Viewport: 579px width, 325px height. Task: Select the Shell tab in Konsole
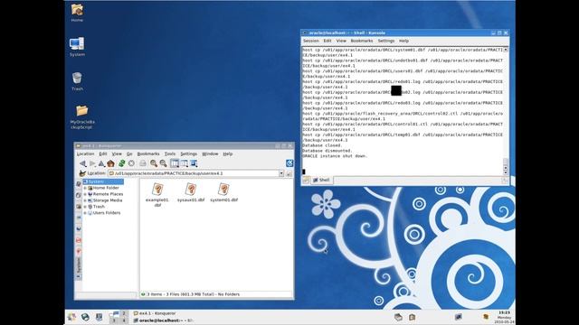pos(321,181)
